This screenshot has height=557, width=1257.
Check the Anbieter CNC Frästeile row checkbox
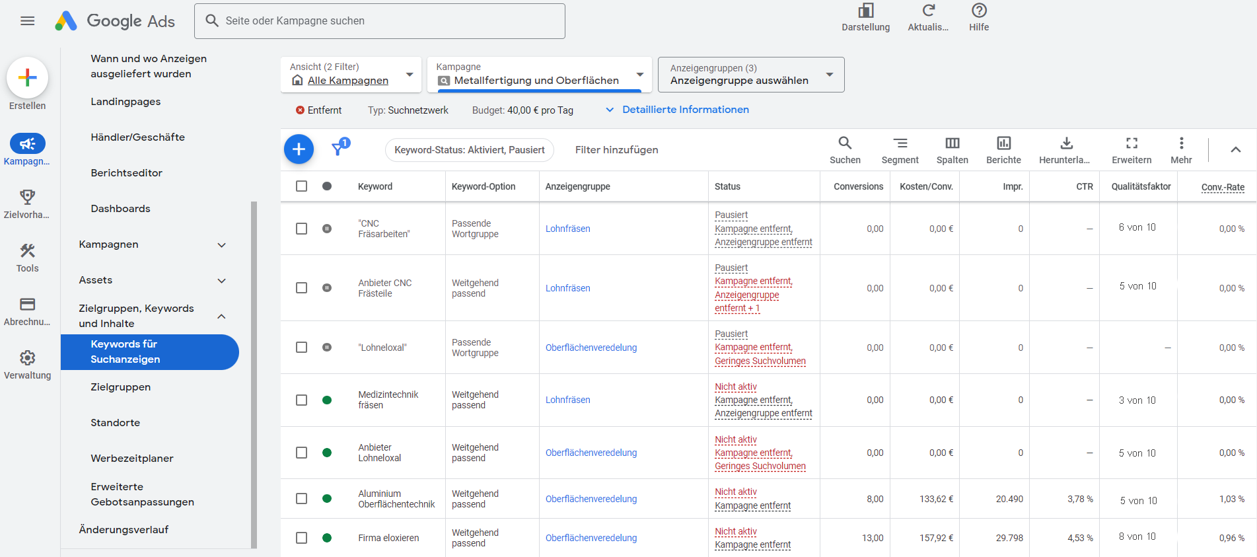(x=301, y=288)
